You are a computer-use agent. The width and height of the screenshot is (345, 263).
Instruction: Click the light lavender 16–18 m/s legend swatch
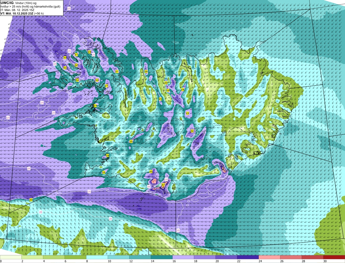tap(183, 257)
